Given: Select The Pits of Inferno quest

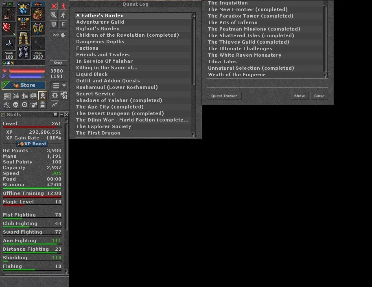Looking at the screenshot, I should click(x=265, y=22).
